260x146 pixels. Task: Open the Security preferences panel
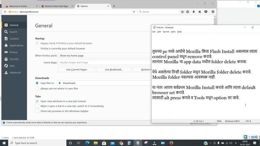click(x=14, y=59)
